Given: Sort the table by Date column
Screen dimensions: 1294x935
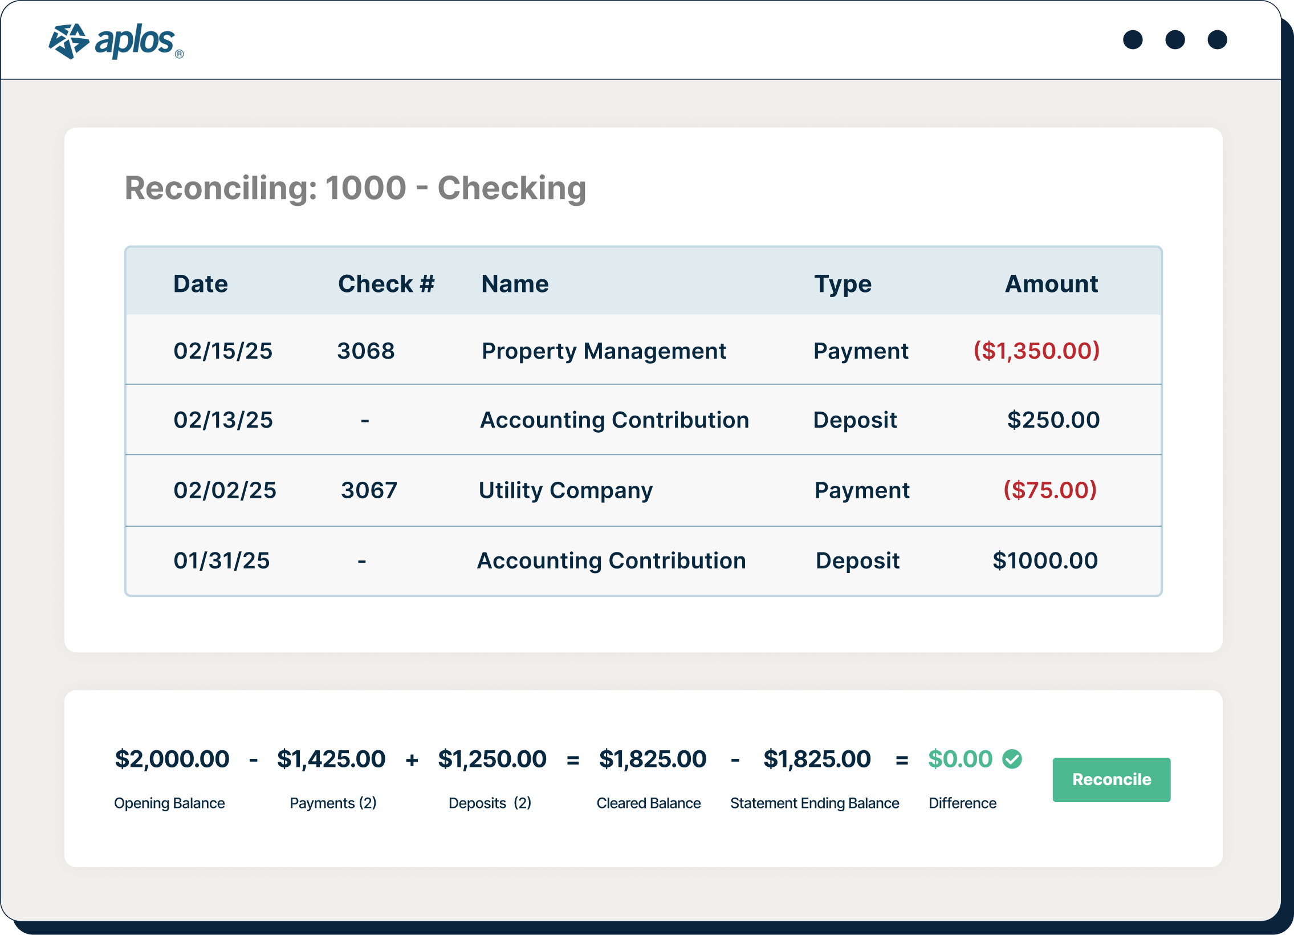Looking at the screenshot, I should [200, 283].
